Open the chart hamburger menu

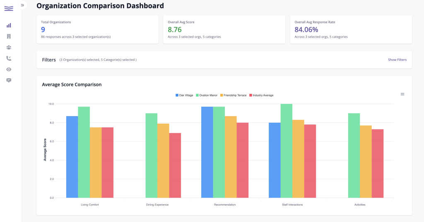(x=402, y=94)
